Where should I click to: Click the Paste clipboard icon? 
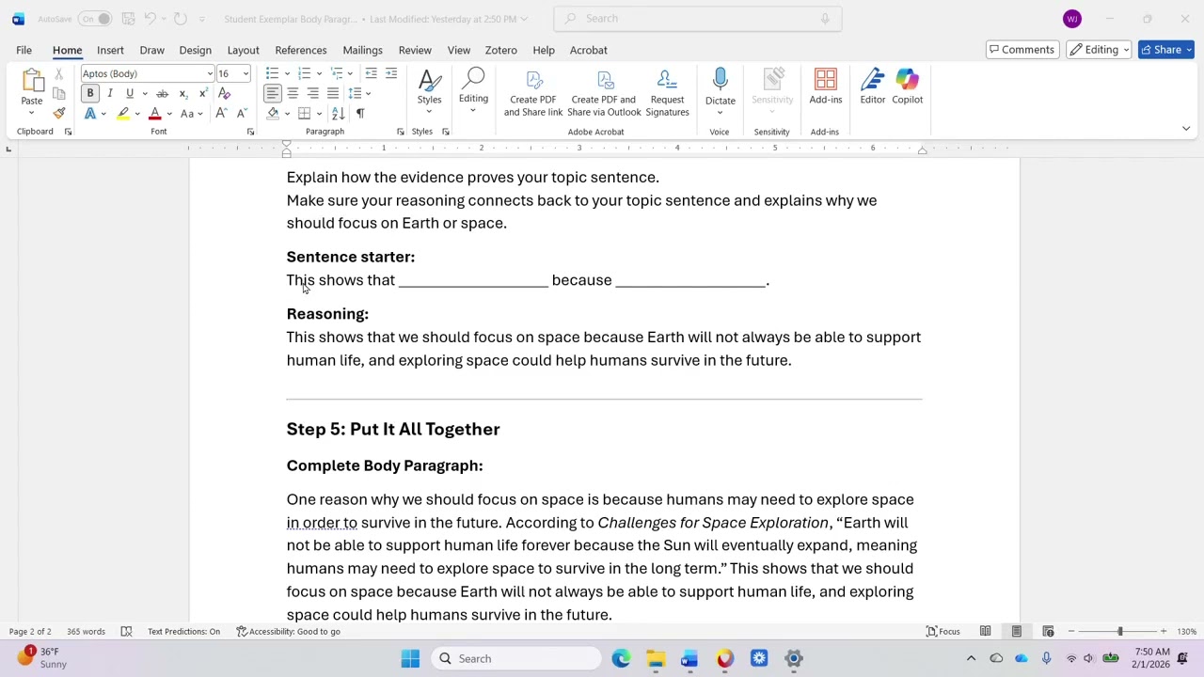coord(32,82)
